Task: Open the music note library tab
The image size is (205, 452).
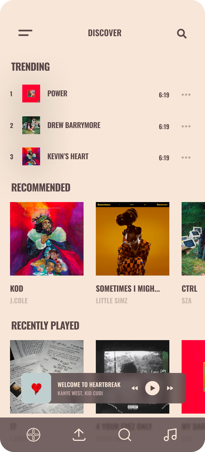Action: pyautogui.click(x=170, y=435)
